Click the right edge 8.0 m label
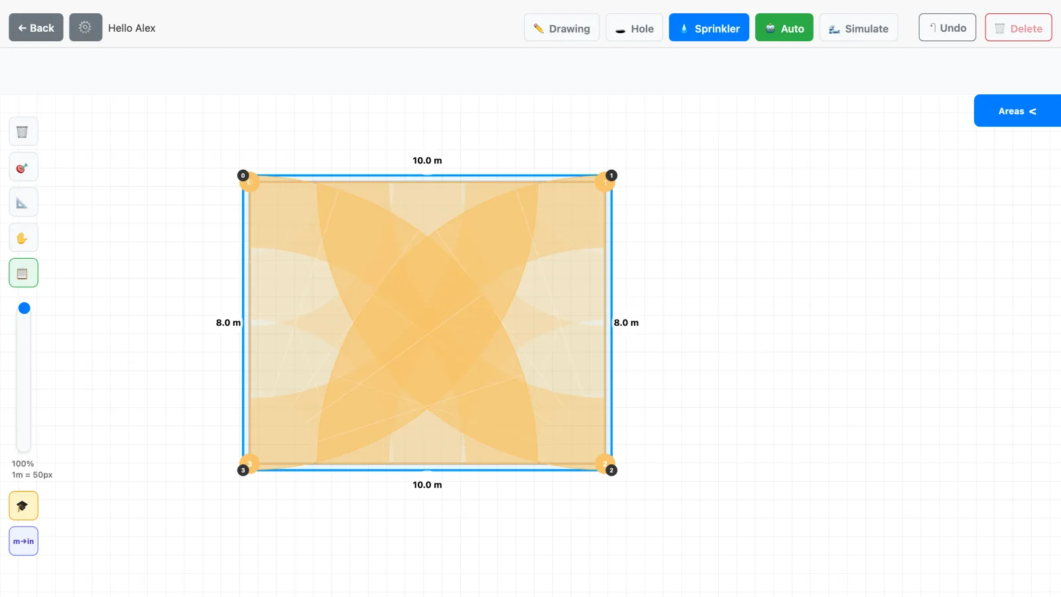Viewport: 1061px width, 597px height. click(626, 323)
